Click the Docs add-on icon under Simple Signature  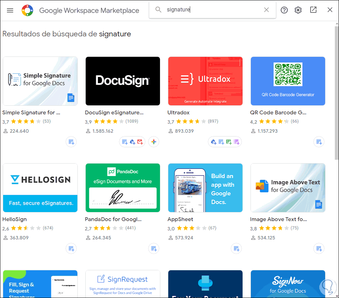point(71,142)
